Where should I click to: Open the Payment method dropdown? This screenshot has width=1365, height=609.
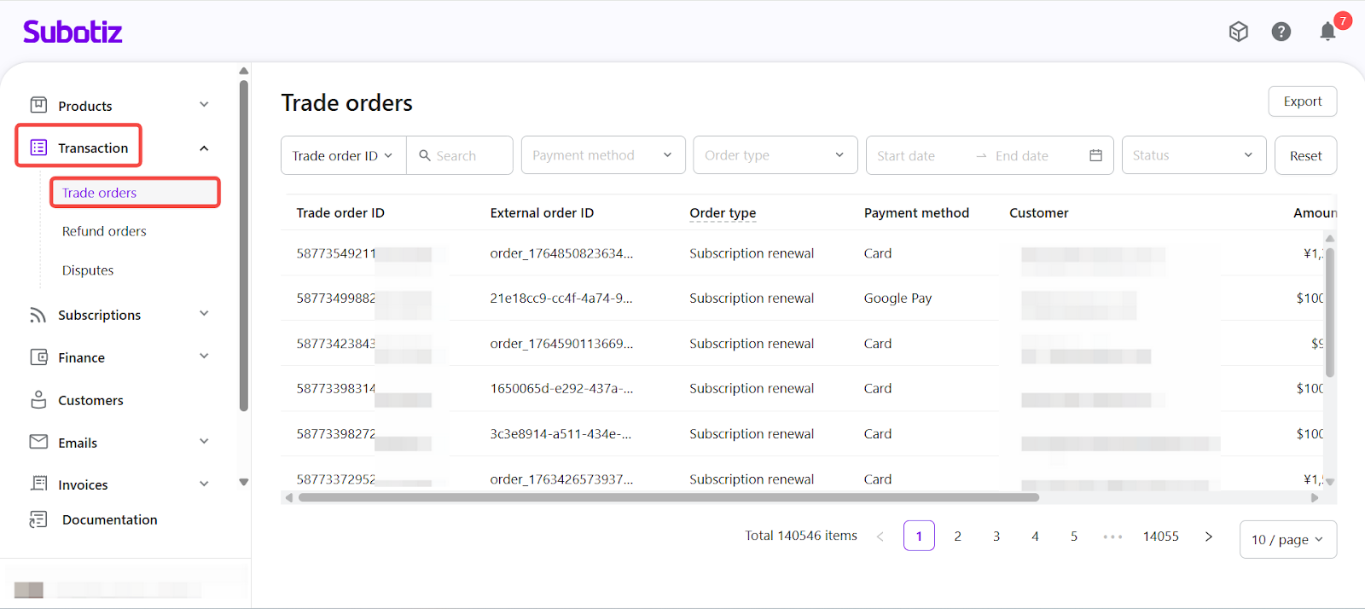602,155
